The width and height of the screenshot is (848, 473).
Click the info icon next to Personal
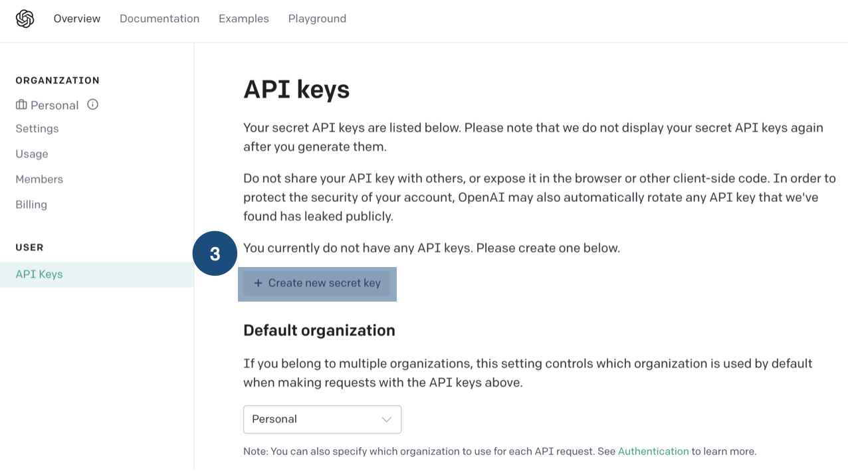(92, 104)
